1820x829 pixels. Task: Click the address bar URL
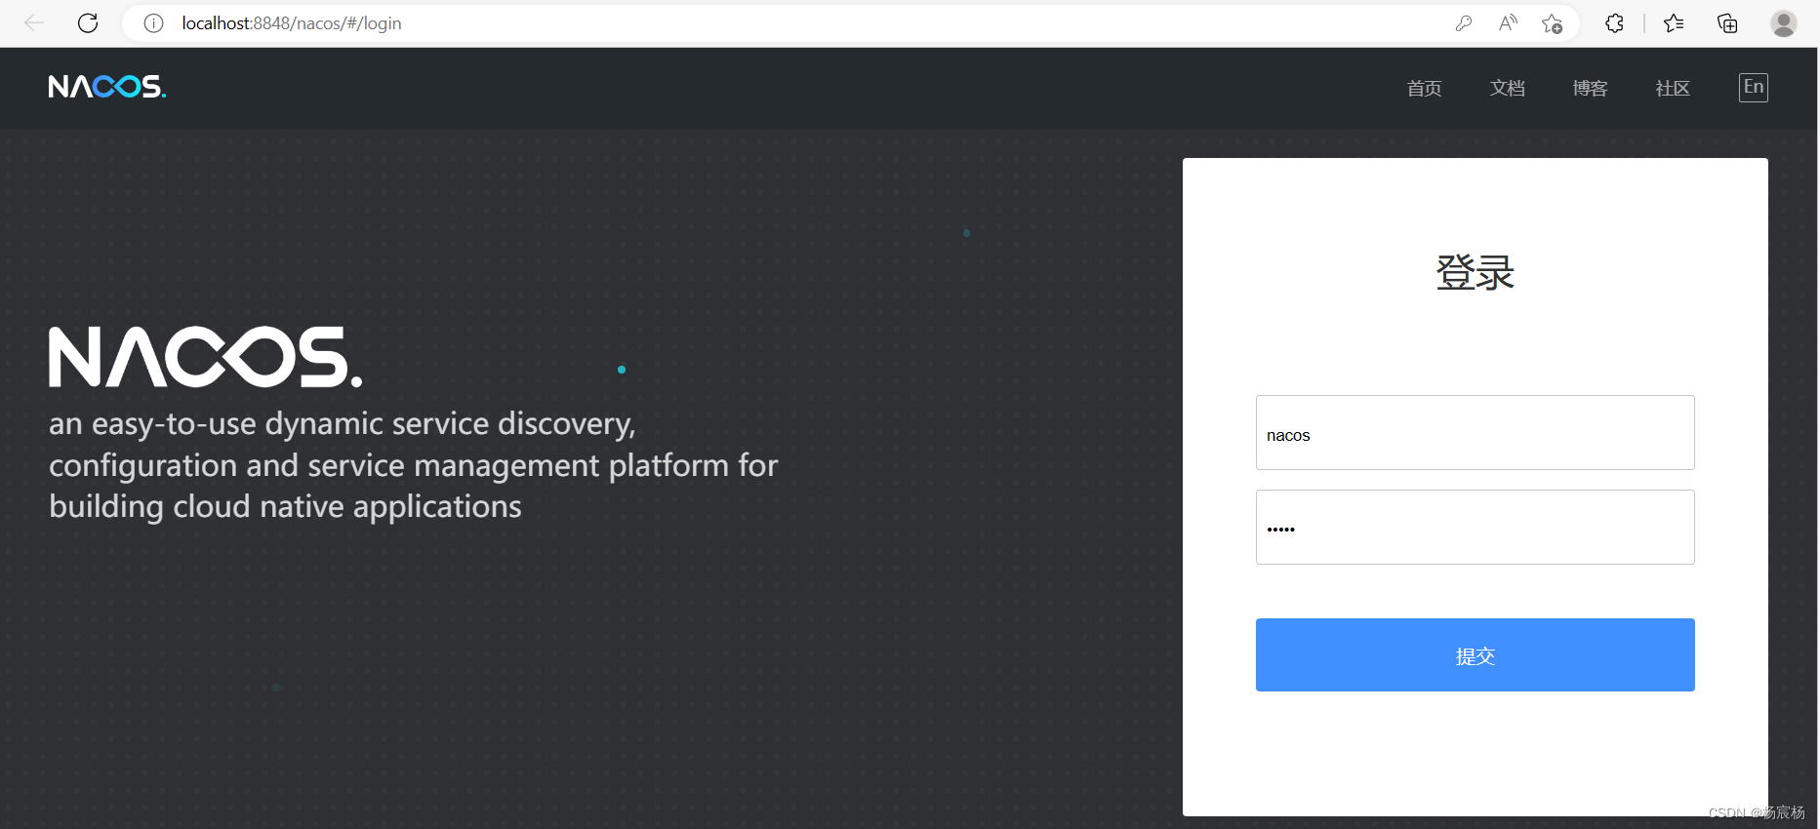292,23
